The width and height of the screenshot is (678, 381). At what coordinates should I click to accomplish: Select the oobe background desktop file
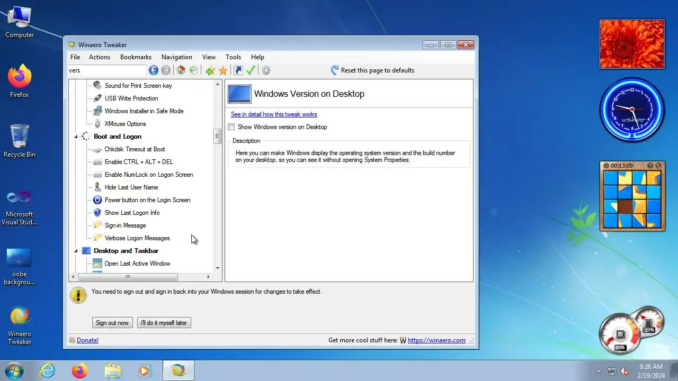pyautogui.click(x=20, y=266)
